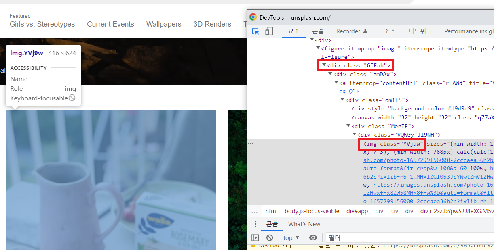Click the Keyboard-focusable not-allowed icon in tooltip
This screenshot has height=250, width=494.
coord(72,98)
